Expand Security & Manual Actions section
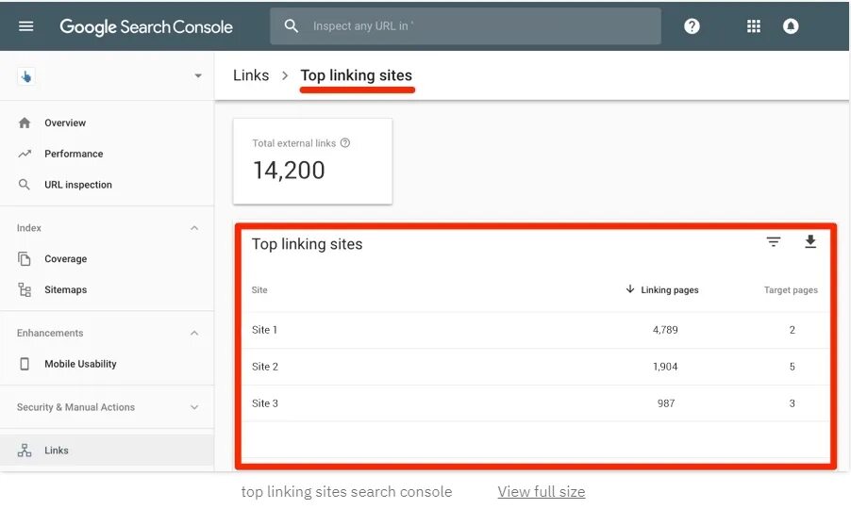The image size is (851, 509). (x=194, y=407)
